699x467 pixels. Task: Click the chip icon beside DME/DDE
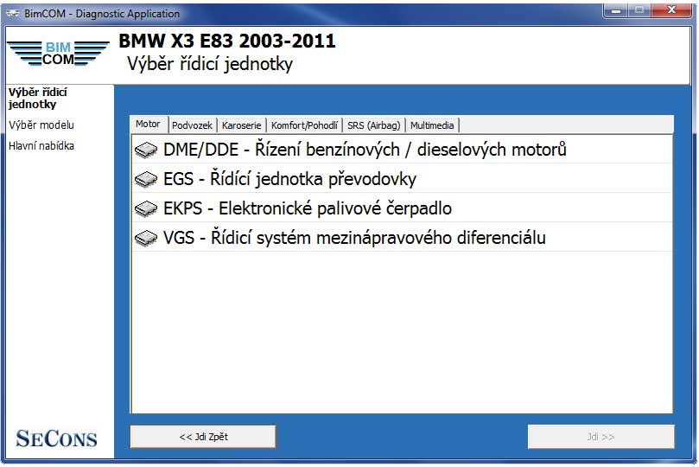[x=146, y=150]
